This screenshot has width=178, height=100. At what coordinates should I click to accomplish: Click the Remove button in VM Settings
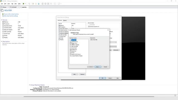(x=82, y=74)
